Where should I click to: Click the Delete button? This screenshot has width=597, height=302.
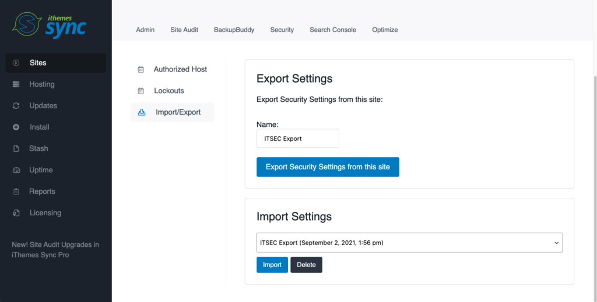pos(306,265)
